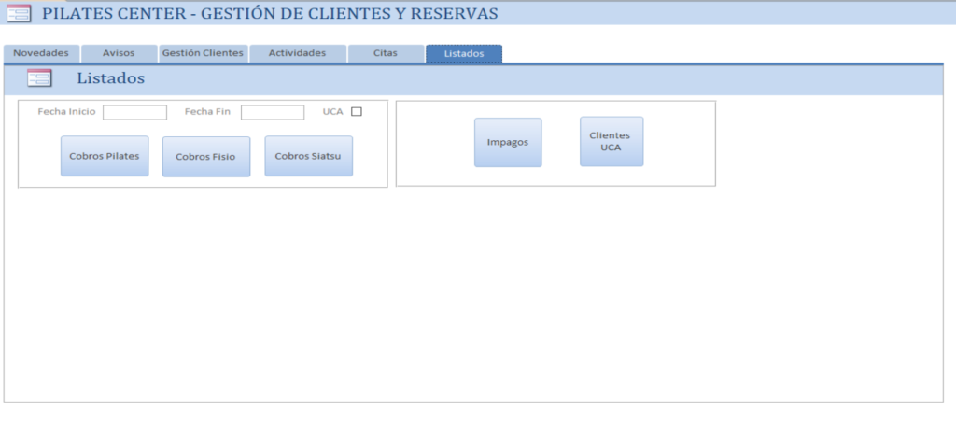The image size is (956, 422).
Task: Select the Actividades tab
Action: pyautogui.click(x=297, y=53)
